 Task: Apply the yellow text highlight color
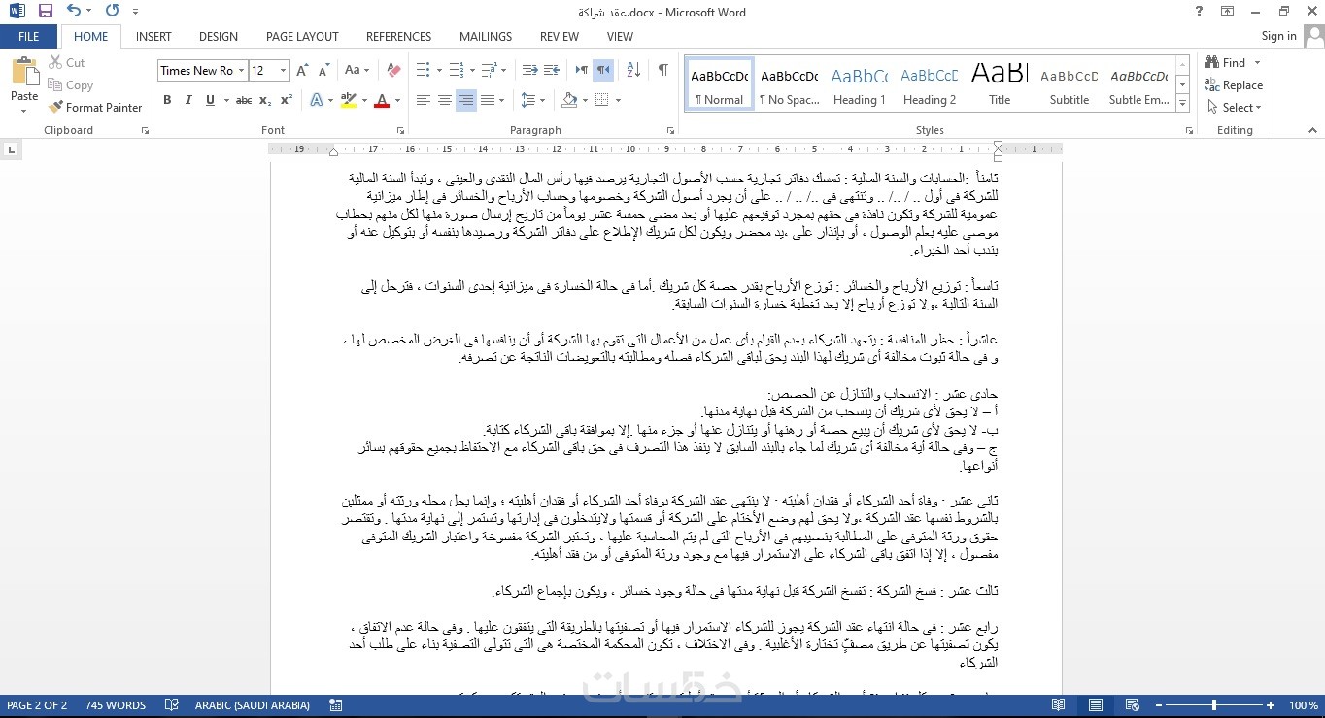(348, 100)
